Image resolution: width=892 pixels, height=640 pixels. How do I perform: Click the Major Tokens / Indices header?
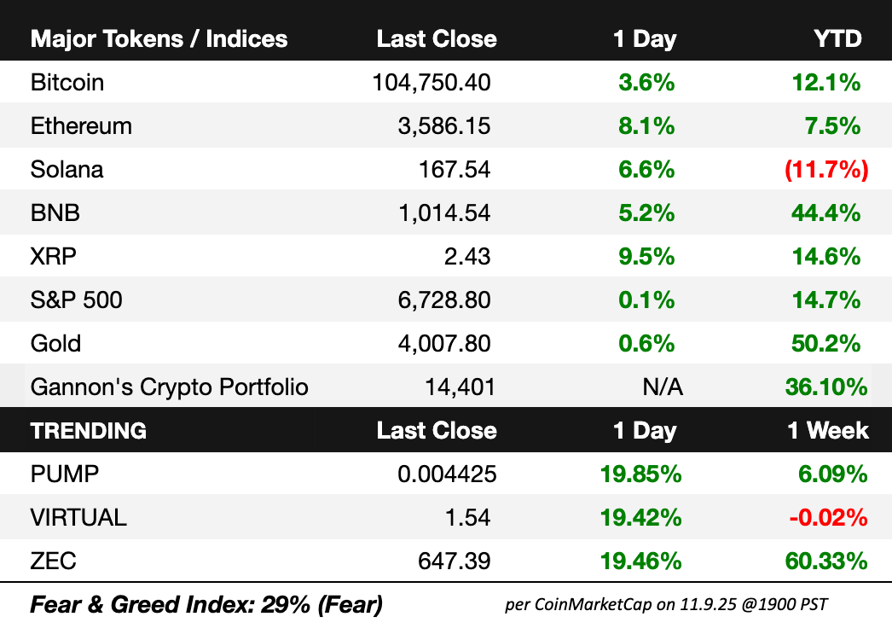(159, 38)
